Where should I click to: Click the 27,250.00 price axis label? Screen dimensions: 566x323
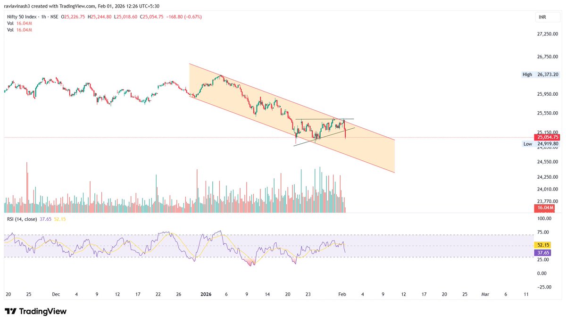point(547,34)
